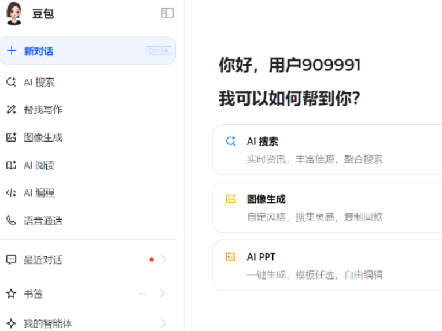Collapse sidebar using the panel toggle icon
This screenshot has height=331, width=442.
[167, 13]
